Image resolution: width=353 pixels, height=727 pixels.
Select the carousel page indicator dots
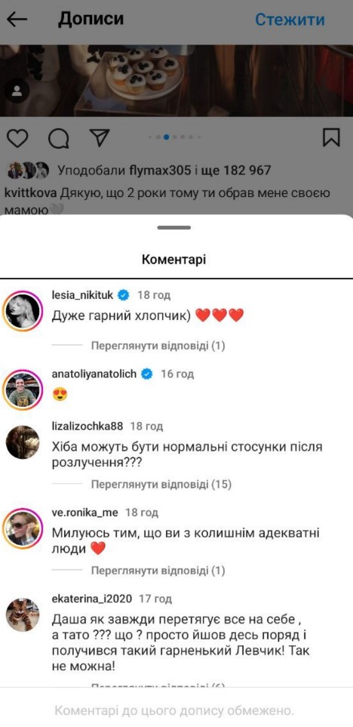coord(175,137)
